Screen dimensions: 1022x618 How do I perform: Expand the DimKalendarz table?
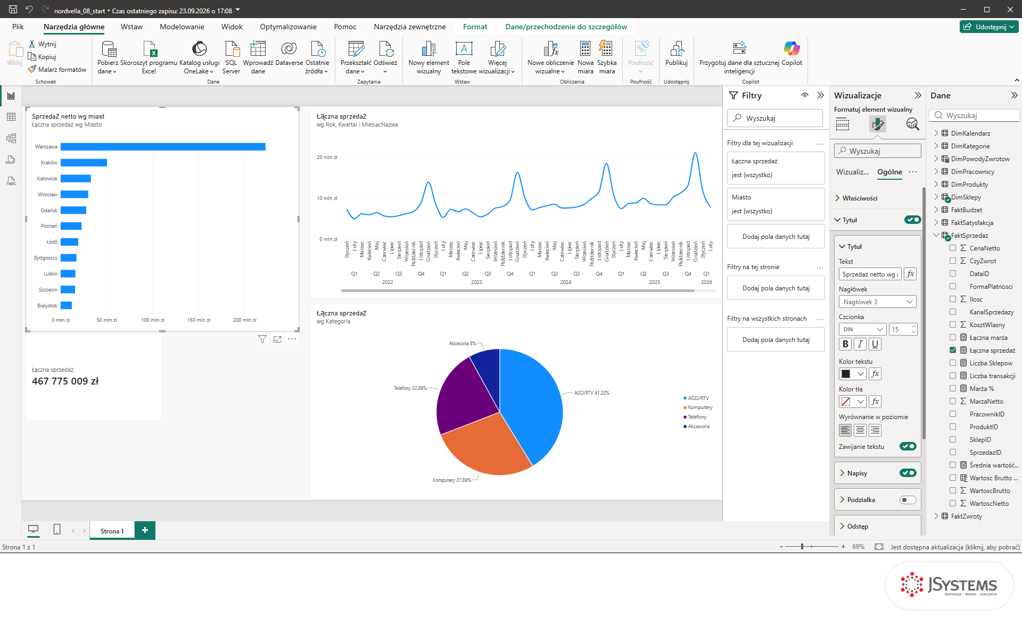pos(936,133)
